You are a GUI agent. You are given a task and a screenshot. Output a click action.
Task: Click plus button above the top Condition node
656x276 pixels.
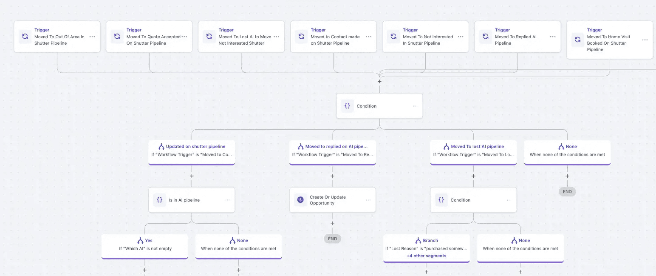point(379,81)
